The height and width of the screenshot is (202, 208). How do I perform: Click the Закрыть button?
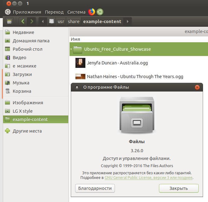(x=179, y=188)
